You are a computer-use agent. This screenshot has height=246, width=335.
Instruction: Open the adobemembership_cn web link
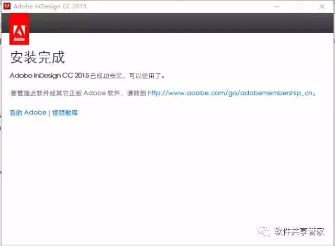click(230, 93)
